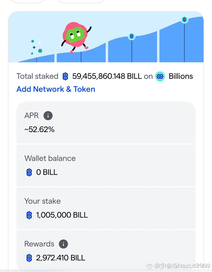The image size is (212, 272).
Task: Click the BILL icon in Rewards row
Action: (x=29, y=258)
